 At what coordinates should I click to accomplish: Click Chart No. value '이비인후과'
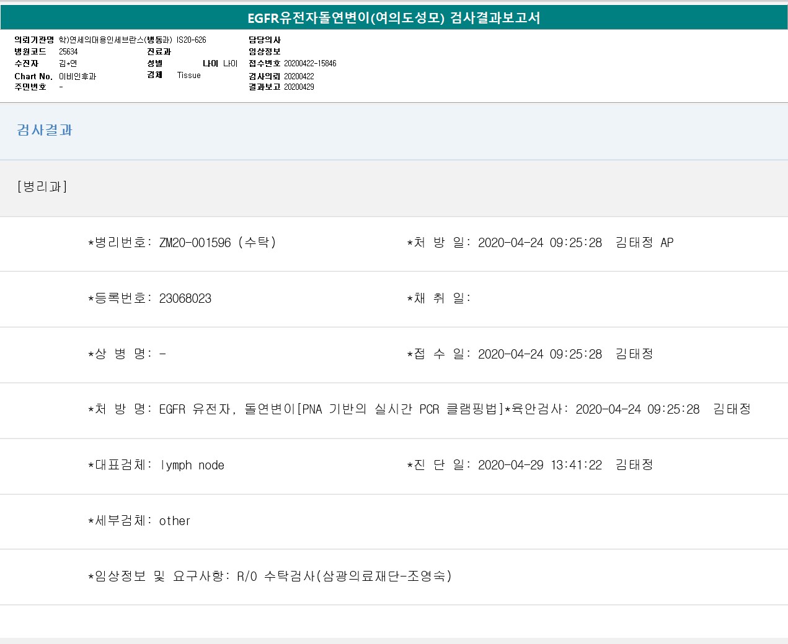[77, 77]
